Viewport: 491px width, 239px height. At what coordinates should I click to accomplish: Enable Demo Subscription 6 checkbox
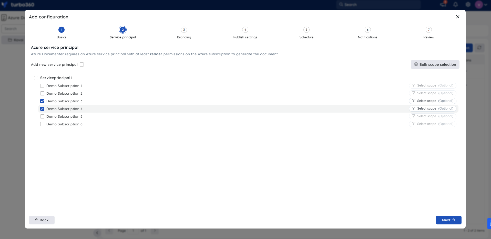[42, 124]
